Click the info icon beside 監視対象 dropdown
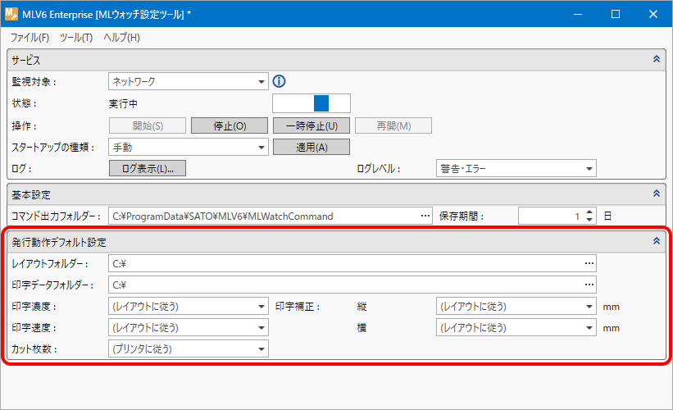This screenshot has height=410, width=673. [x=279, y=81]
